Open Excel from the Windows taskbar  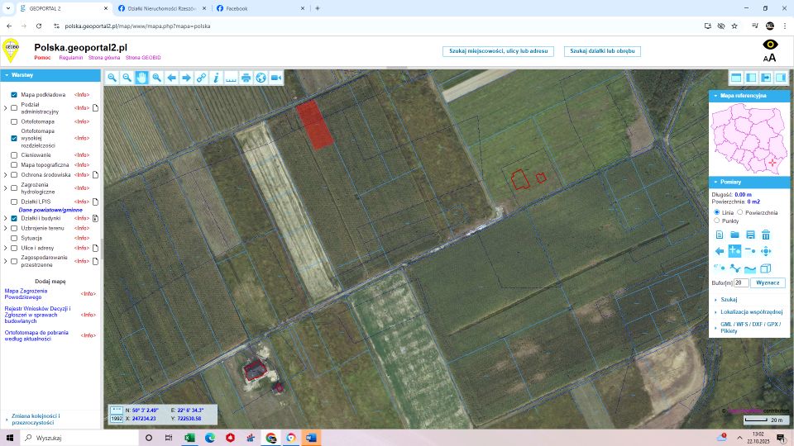[x=189, y=438]
